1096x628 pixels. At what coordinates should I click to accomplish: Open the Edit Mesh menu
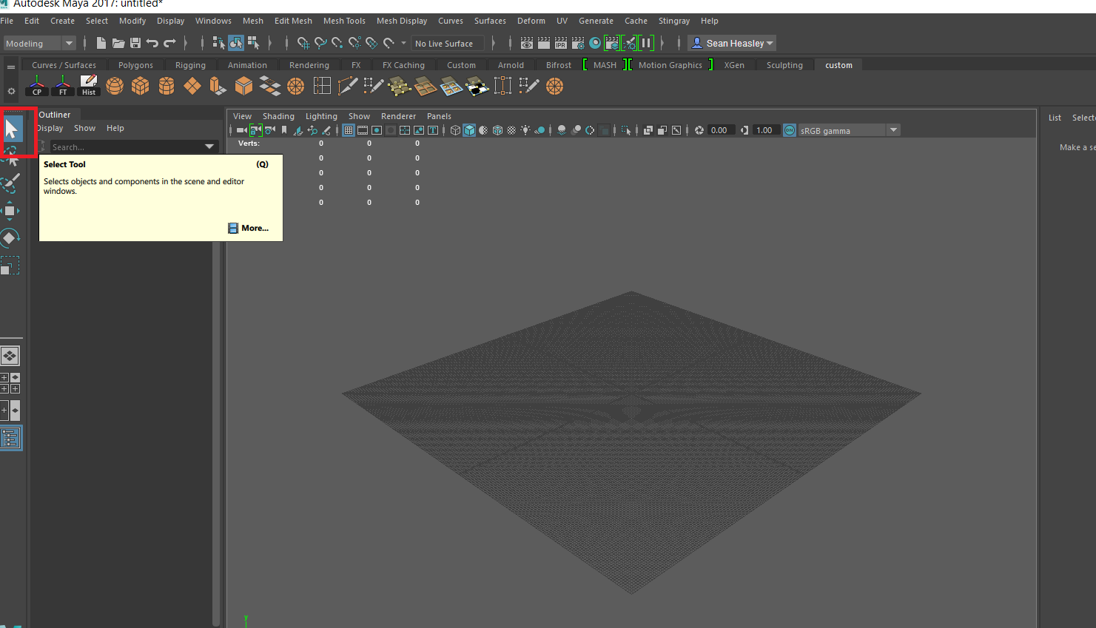tap(293, 21)
